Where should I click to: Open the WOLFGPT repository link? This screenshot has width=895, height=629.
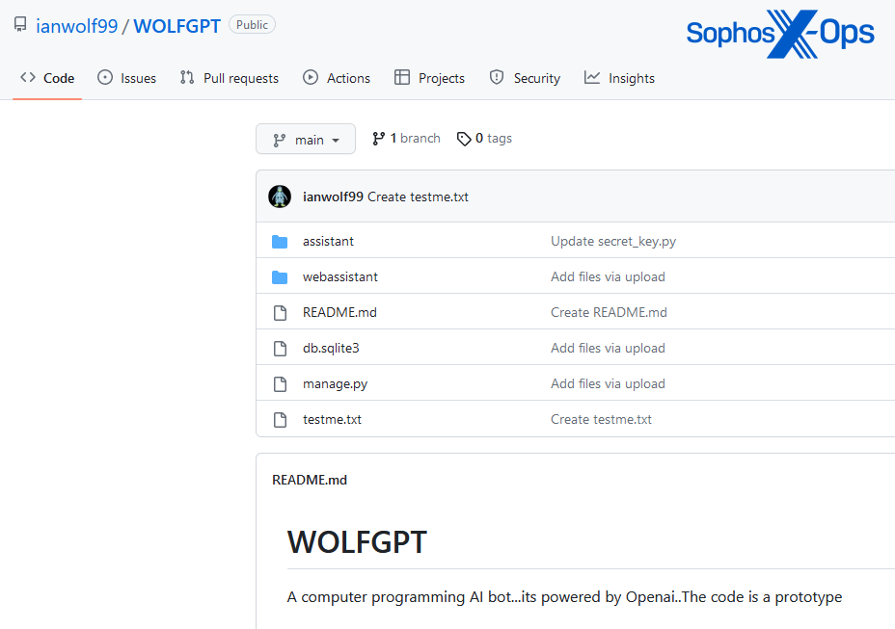tap(176, 25)
